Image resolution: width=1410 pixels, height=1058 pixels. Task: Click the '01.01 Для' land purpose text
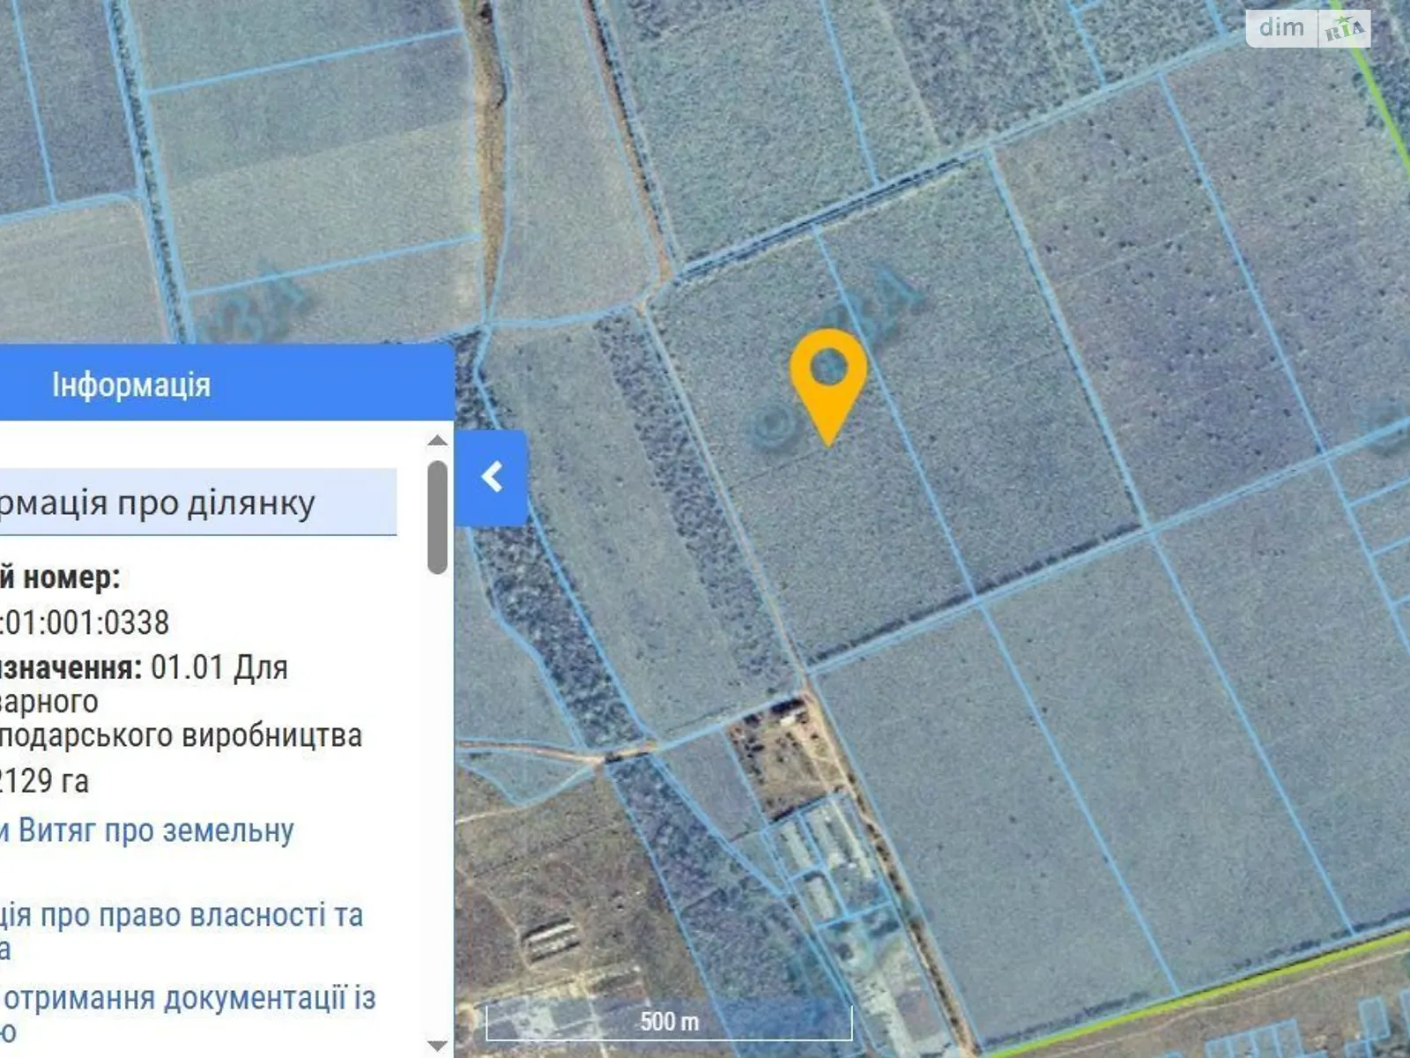pos(219,667)
